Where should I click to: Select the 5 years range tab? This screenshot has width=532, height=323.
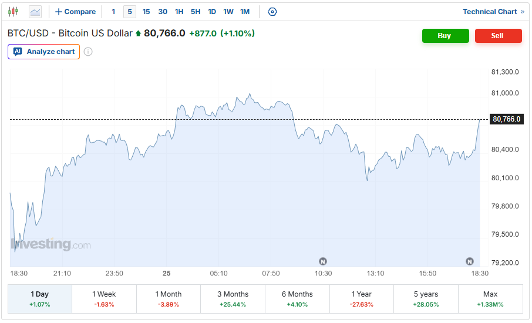426,299
